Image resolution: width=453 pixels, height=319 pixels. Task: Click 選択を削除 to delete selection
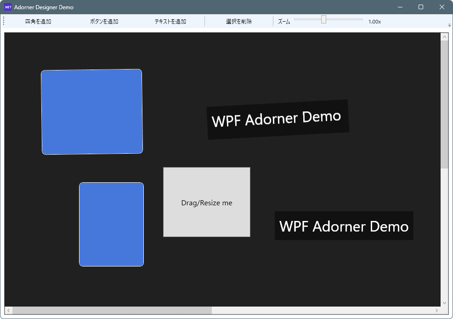click(239, 22)
